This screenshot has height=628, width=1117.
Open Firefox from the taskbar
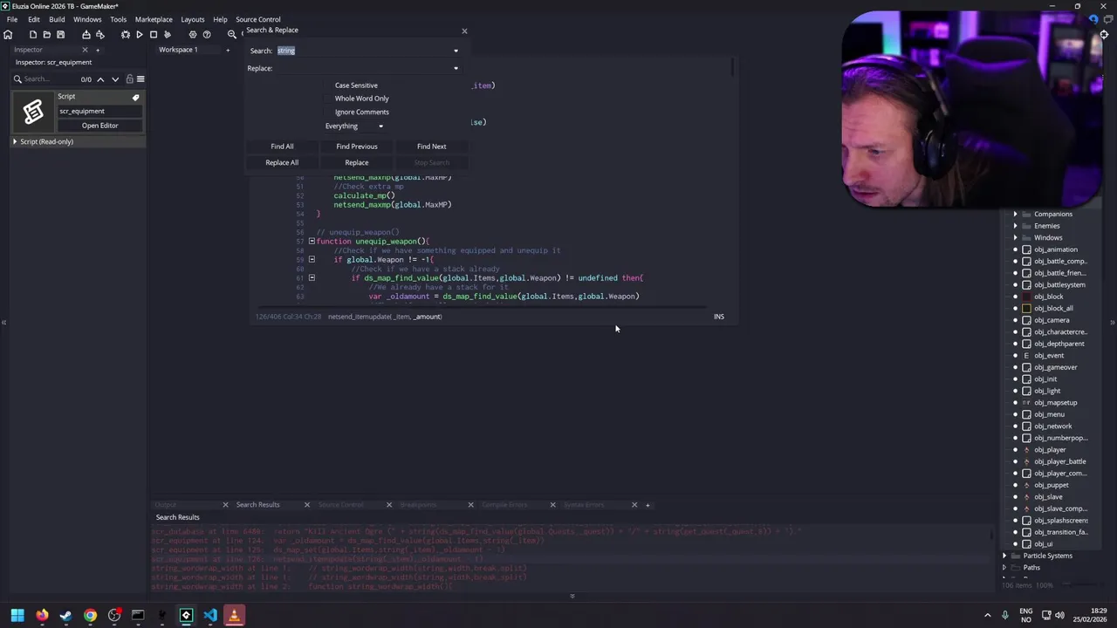point(42,616)
